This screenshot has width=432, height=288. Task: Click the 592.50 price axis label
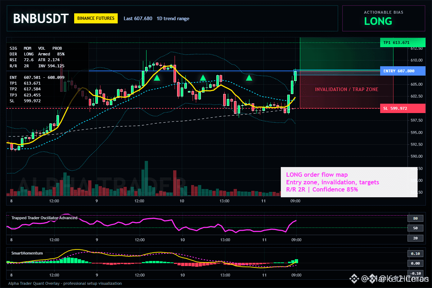(x=416, y=144)
